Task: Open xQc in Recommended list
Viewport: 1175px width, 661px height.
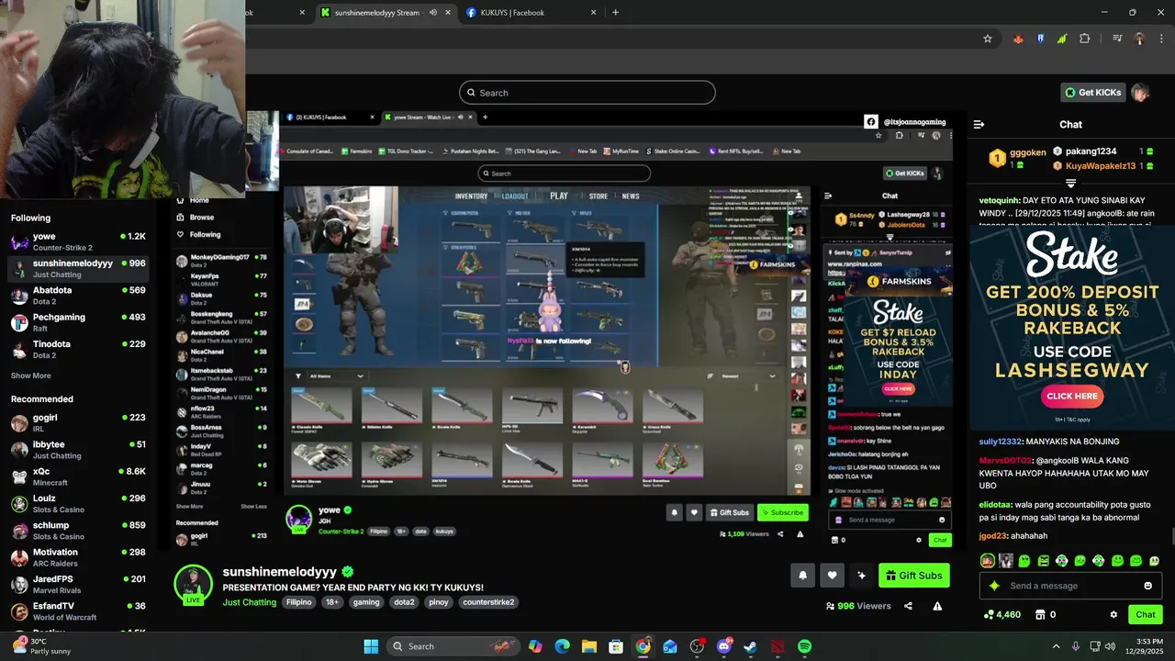Action: coord(78,476)
